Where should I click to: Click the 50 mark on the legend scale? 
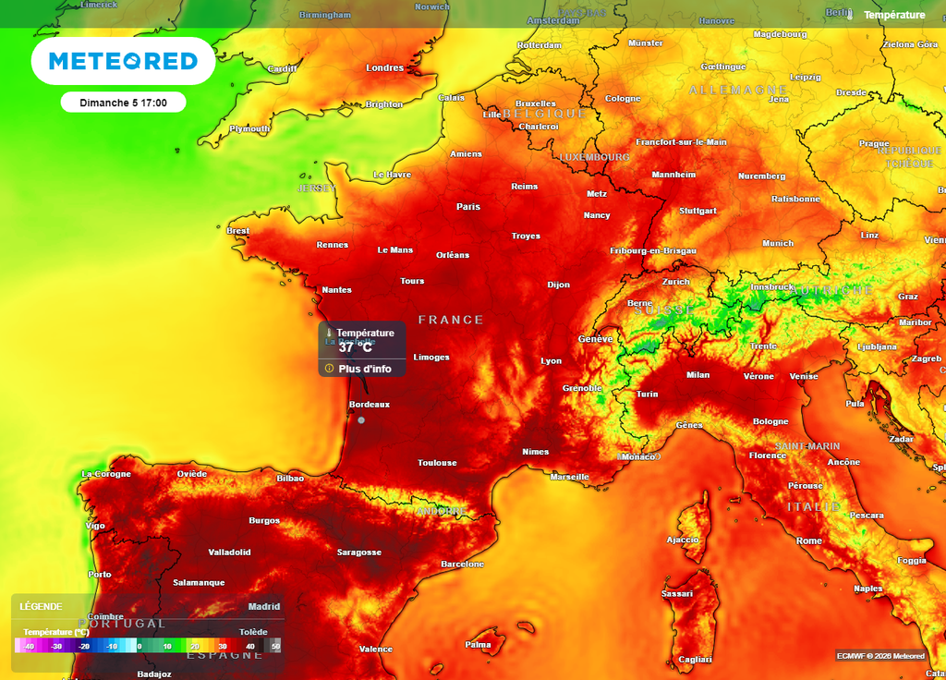(275, 646)
